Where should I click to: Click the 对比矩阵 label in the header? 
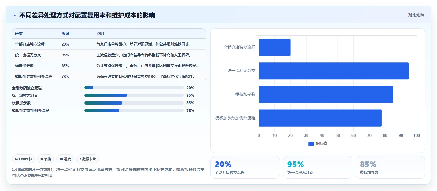pyautogui.click(x=416, y=15)
